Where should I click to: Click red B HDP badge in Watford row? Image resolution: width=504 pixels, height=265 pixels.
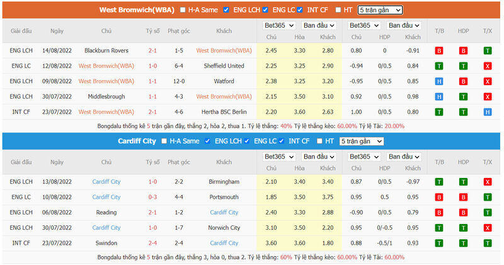pos(463,81)
